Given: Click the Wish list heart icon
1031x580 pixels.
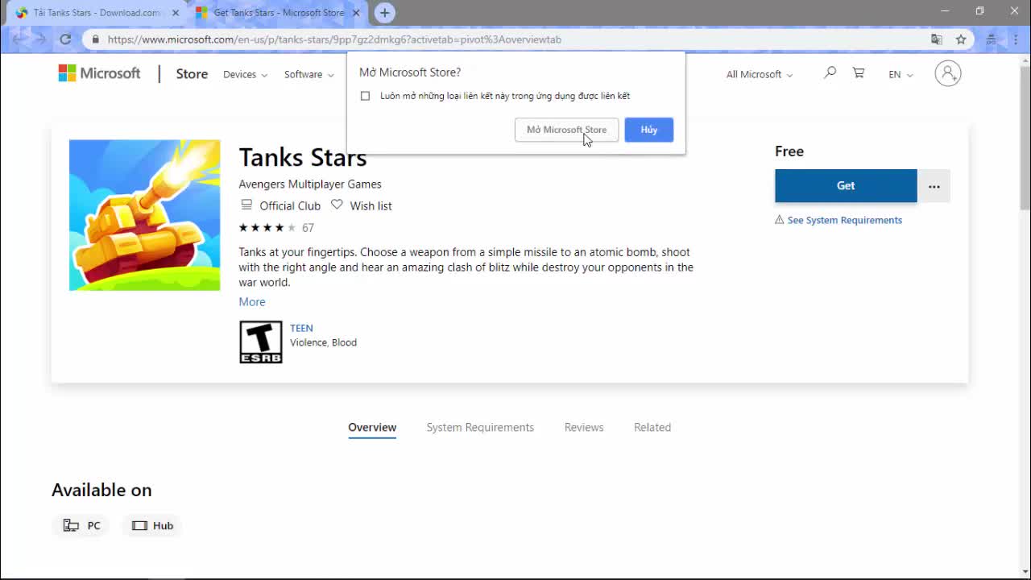Looking at the screenshot, I should click(x=337, y=205).
